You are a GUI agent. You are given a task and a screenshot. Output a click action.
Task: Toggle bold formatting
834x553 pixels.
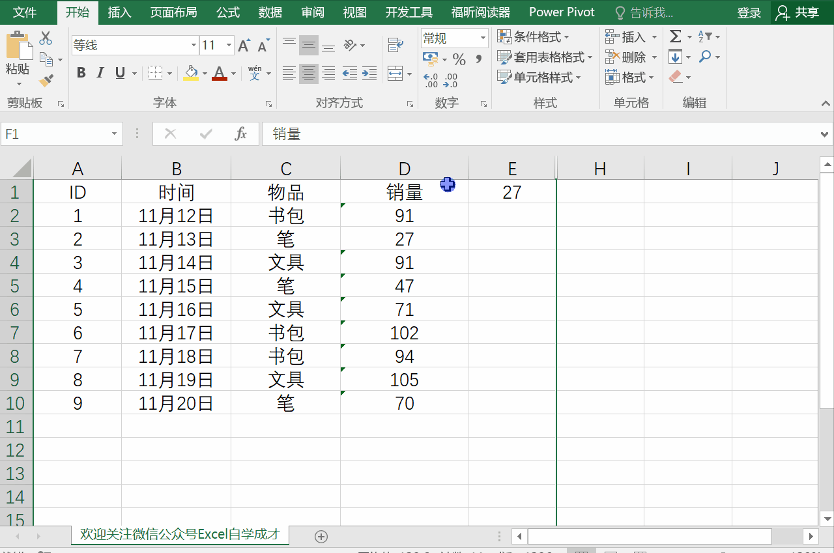(x=81, y=73)
